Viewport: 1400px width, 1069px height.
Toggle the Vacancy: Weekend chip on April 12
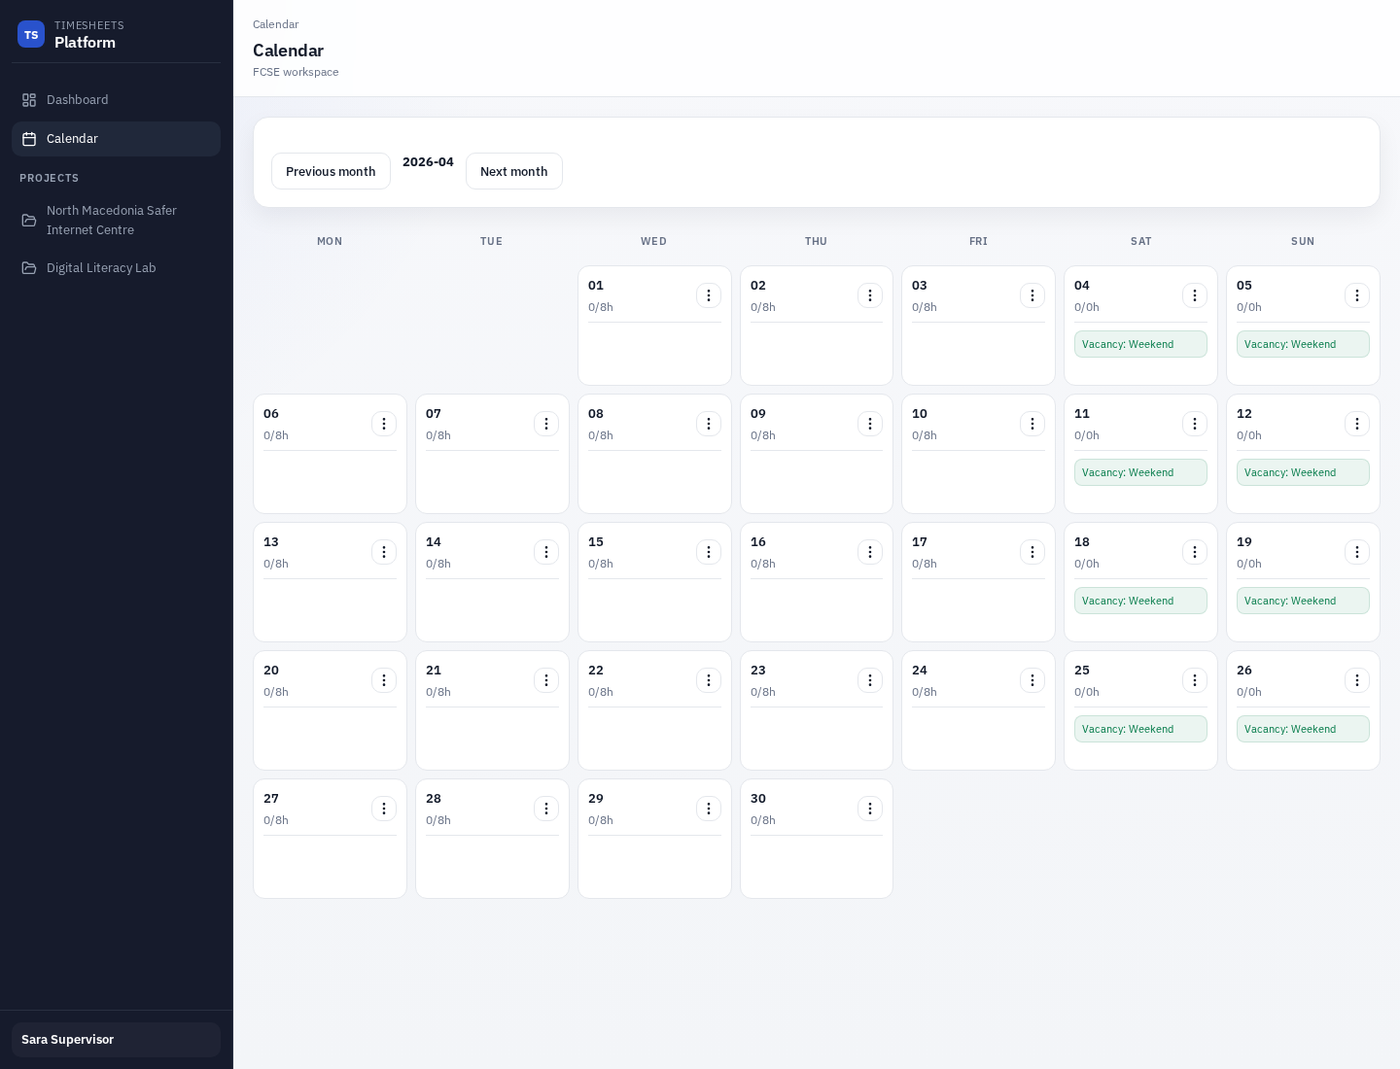coord(1303,472)
